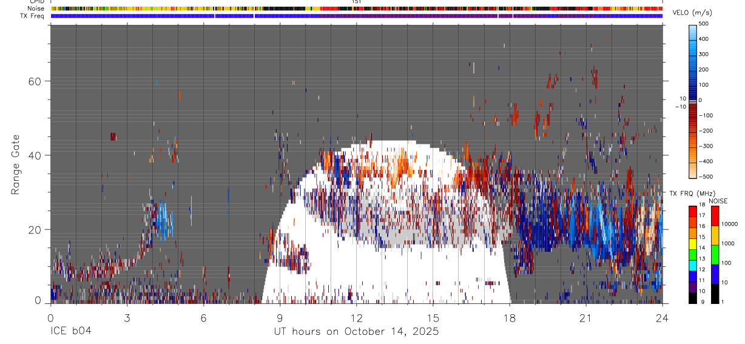Click the pale-orange bottom of velocity colorbar
The width and height of the screenshot is (745, 344).
point(693,170)
